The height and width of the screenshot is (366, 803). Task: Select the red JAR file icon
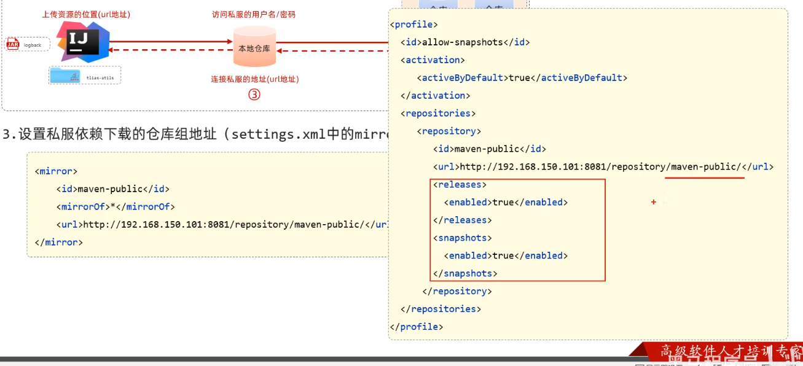pyautogui.click(x=13, y=44)
